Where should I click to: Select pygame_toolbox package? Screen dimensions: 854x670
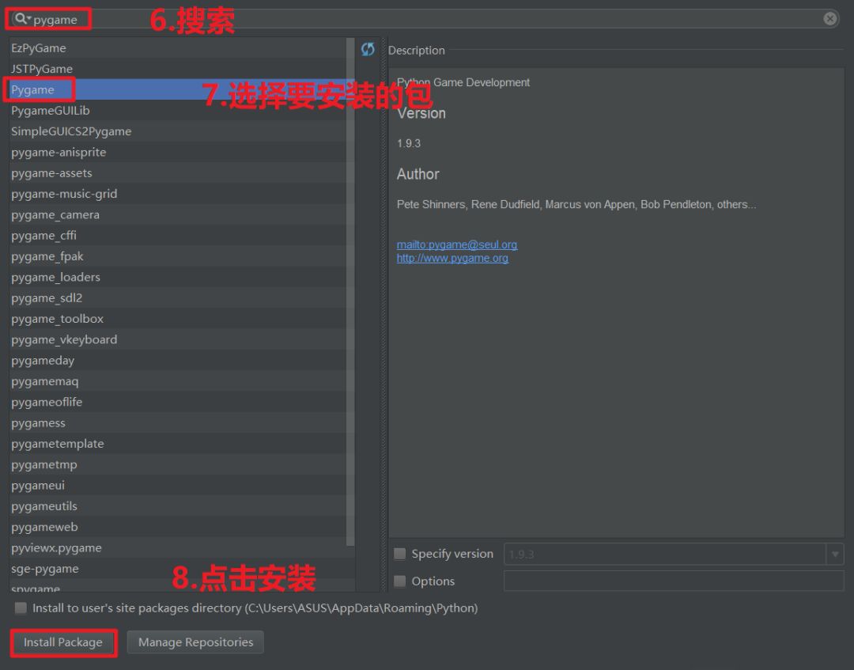click(x=178, y=319)
